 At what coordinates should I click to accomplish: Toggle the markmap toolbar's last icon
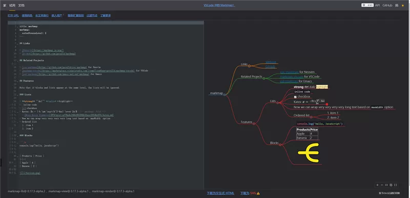coord(395,185)
